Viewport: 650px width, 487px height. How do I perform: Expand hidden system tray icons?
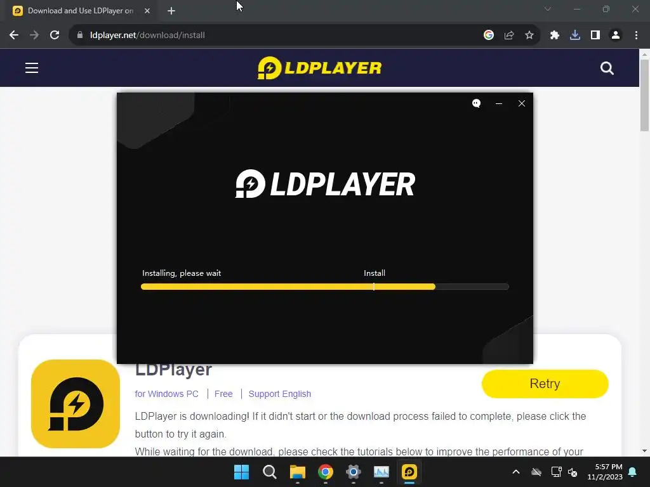tap(516, 472)
